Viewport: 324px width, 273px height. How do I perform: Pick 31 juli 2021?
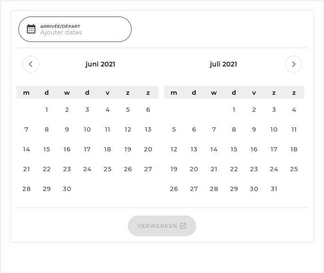coord(274,189)
